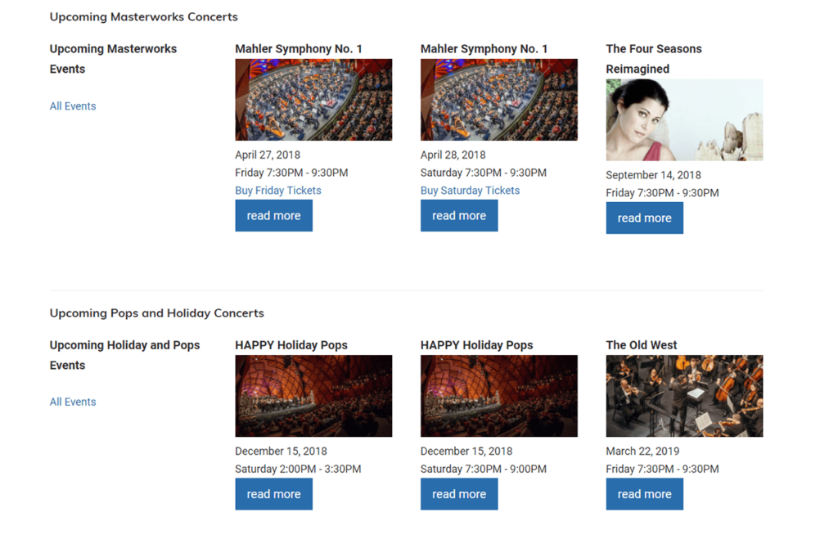
Task: Open the first Mahler Symphony No. 1 event title
Action: 297,48
